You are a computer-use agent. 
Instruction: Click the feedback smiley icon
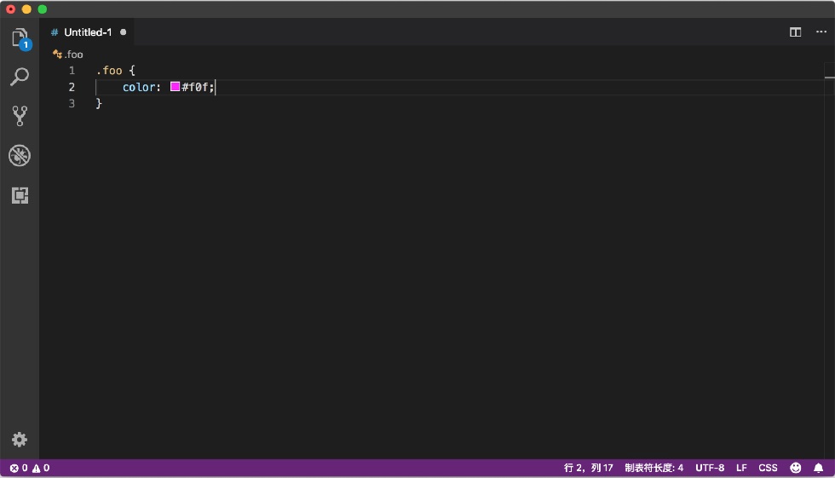tap(796, 468)
